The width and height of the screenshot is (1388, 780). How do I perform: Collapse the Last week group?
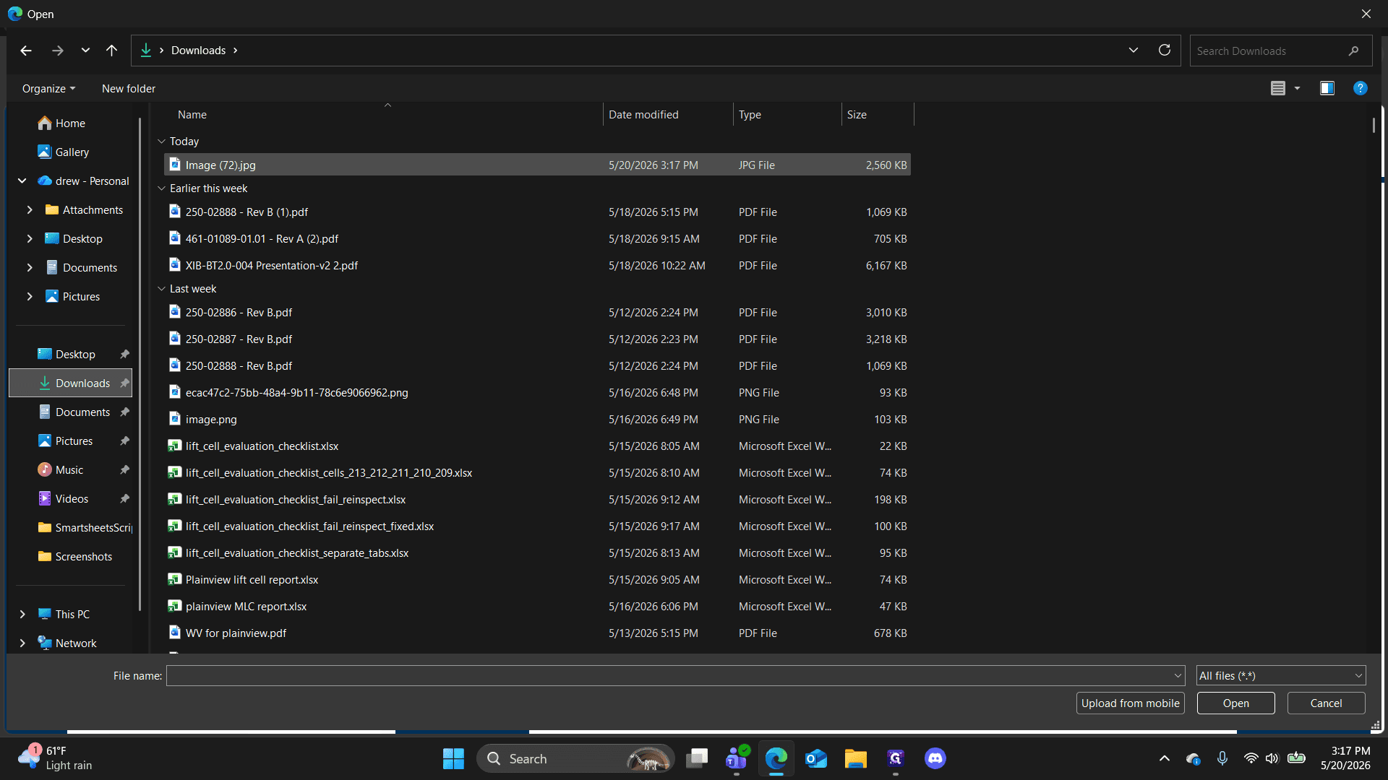(x=162, y=289)
